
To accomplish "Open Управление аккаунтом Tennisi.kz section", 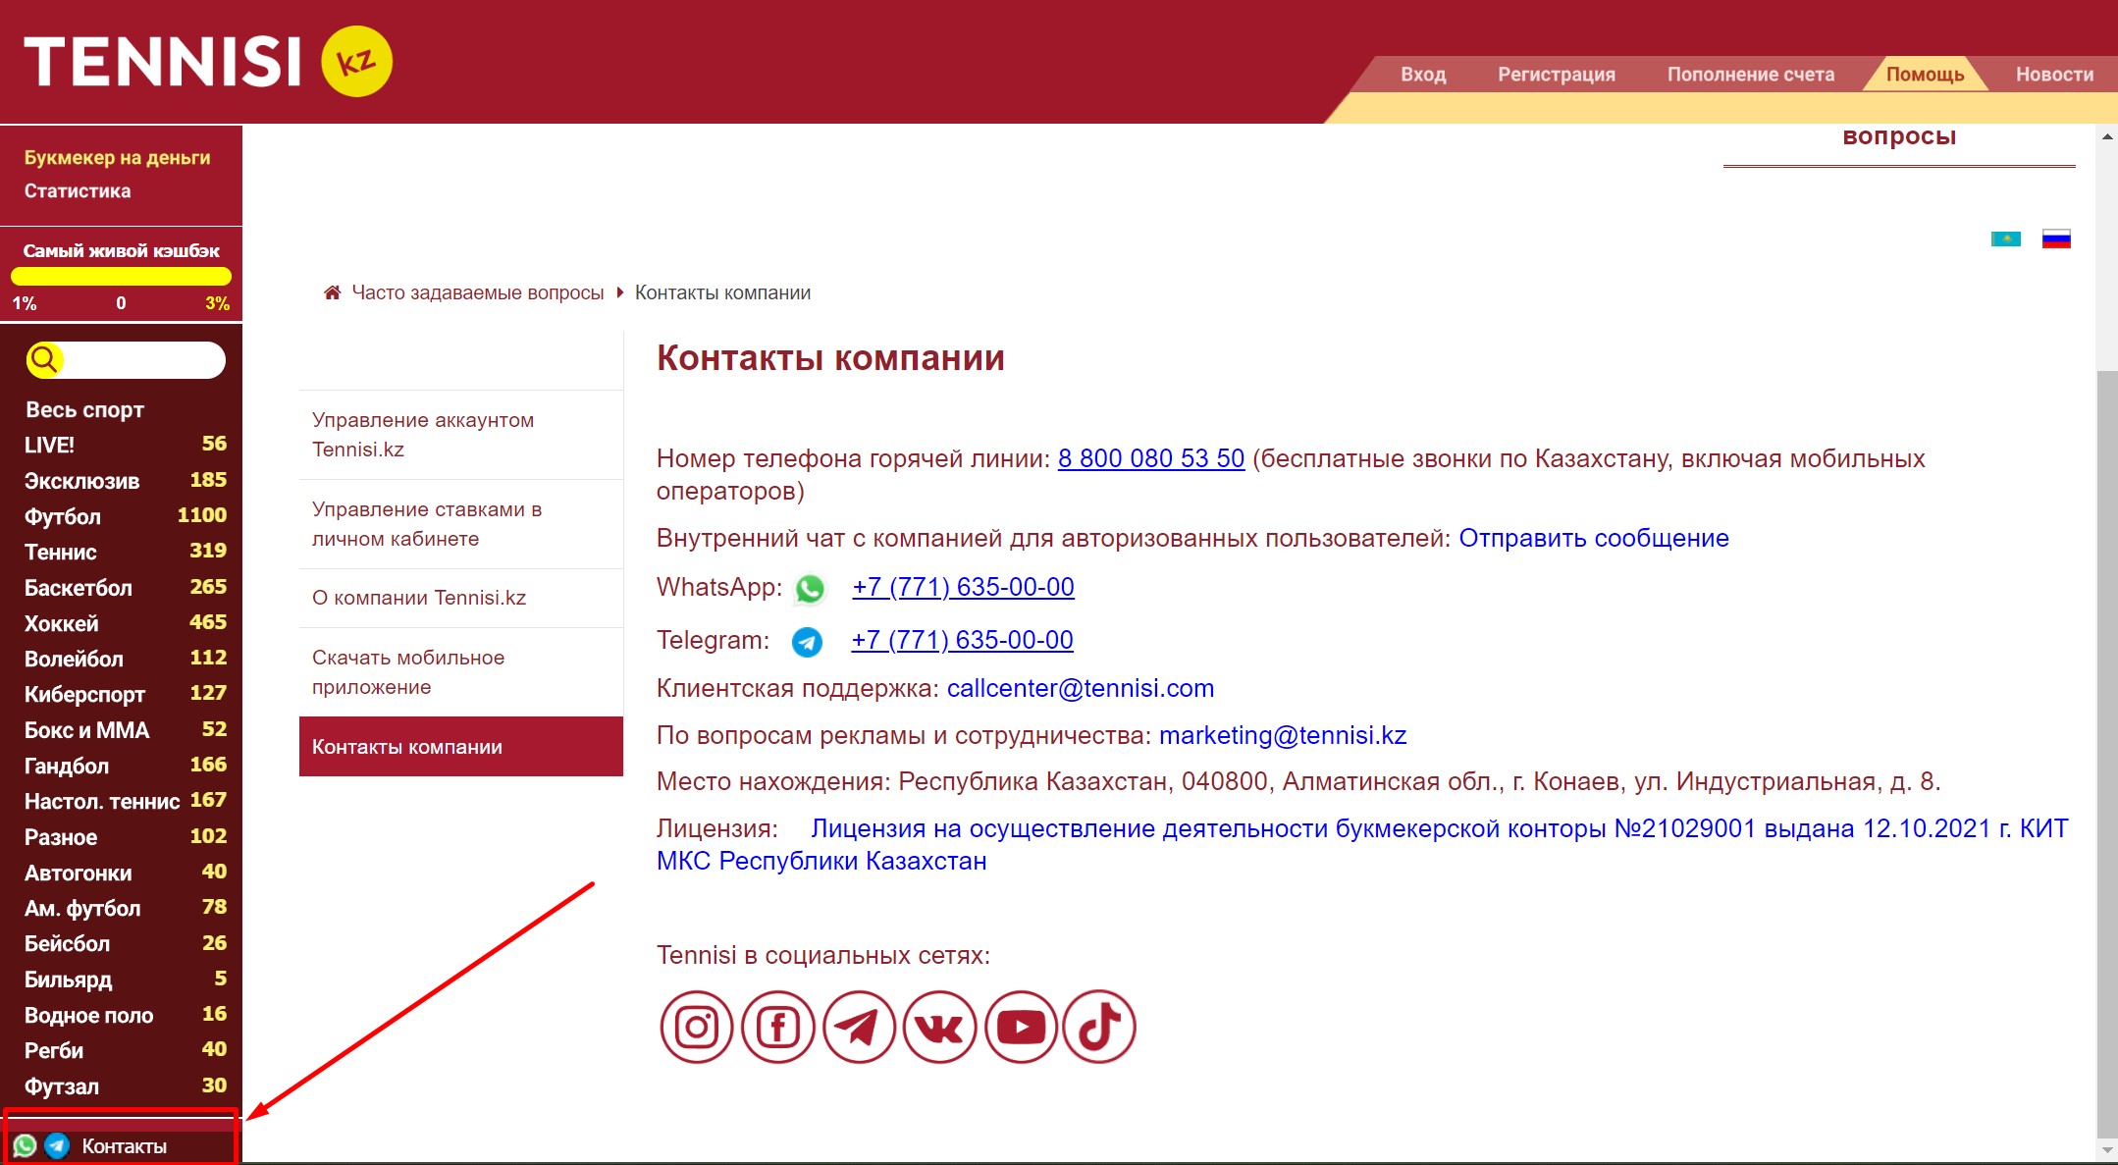I will point(461,435).
